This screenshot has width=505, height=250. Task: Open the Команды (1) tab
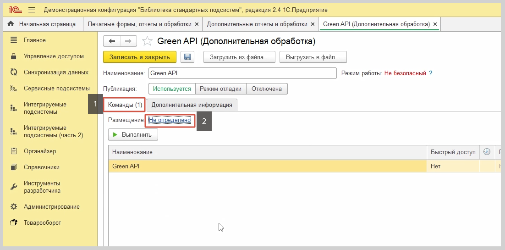click(x=125, y=105)
